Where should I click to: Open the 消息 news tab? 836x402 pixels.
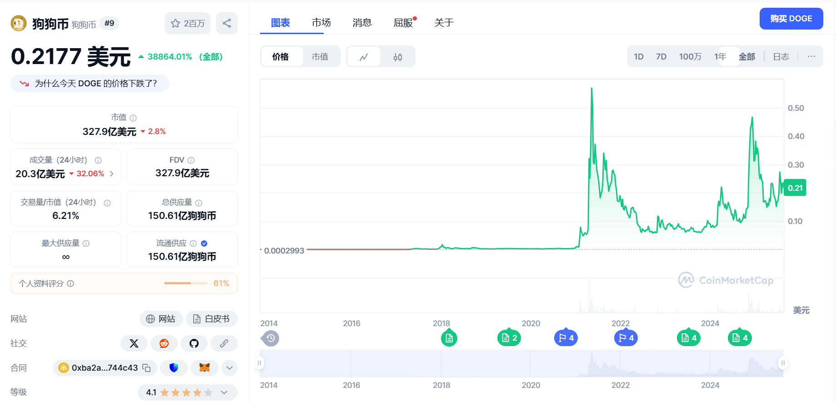pyautogui.click(x=362, y=23)
